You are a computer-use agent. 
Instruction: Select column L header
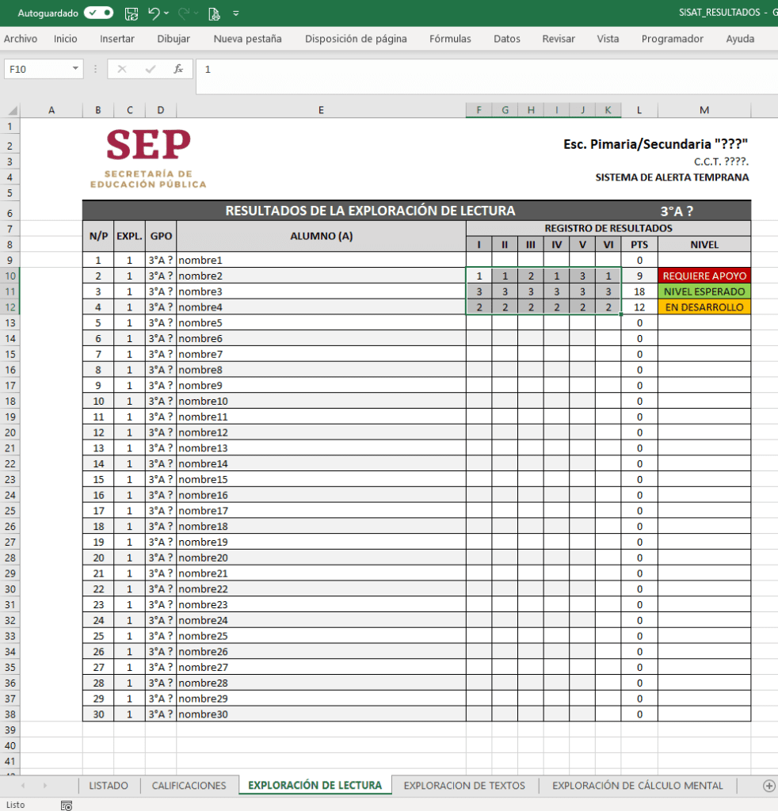click(639, 110)
